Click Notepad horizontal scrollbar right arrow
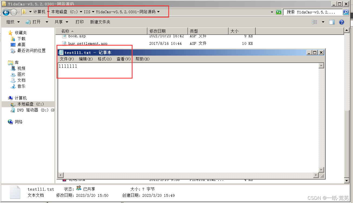Viewport: 353px width, 203px height. pyautogui.click(x=316, y=175)
